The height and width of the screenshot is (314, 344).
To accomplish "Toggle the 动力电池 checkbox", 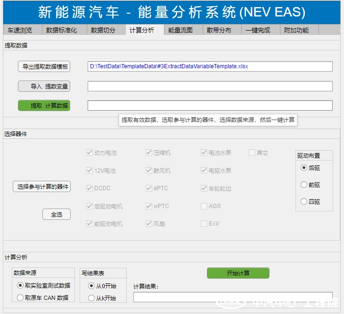I will coord(90,153).
